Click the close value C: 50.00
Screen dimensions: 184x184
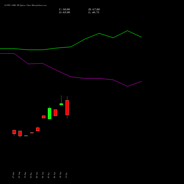point(64,10)
